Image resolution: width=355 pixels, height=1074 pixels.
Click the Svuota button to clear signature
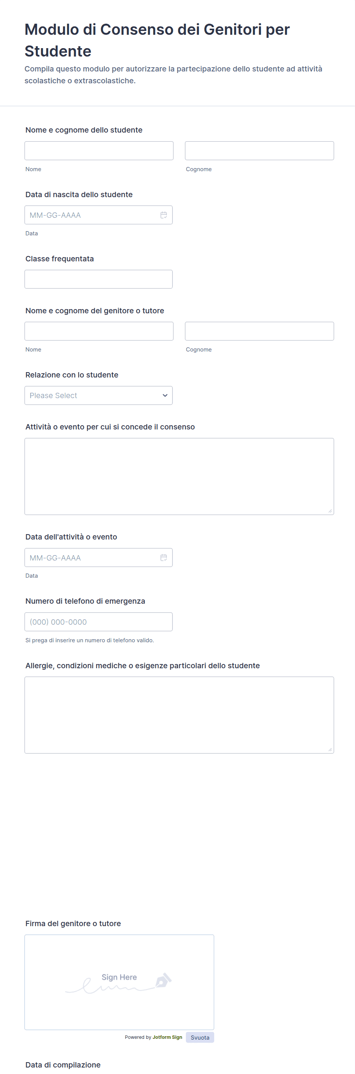[200, 1037]
